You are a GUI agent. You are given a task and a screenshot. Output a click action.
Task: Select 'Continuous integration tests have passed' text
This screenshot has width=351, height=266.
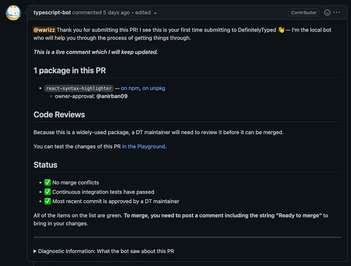tap(103, 192)
